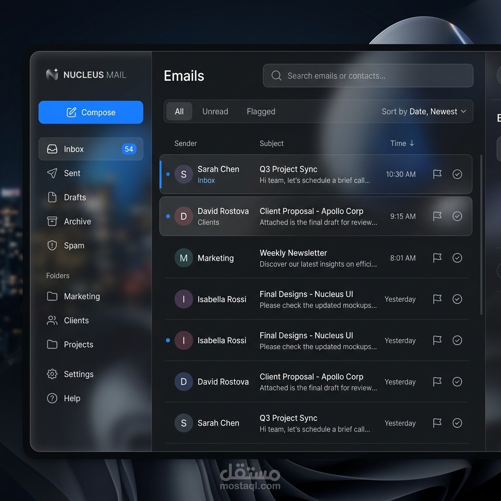The width and height of the screenshot is (501, 501).
Task: Click the Marketing folder icon in Folders
Action: coord(52,296)
